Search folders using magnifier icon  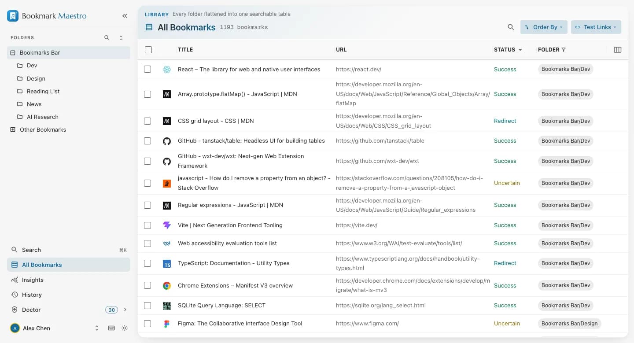coord(107,38)
